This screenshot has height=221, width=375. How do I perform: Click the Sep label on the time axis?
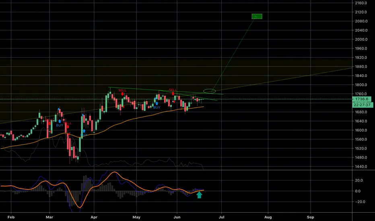point(311,217)
